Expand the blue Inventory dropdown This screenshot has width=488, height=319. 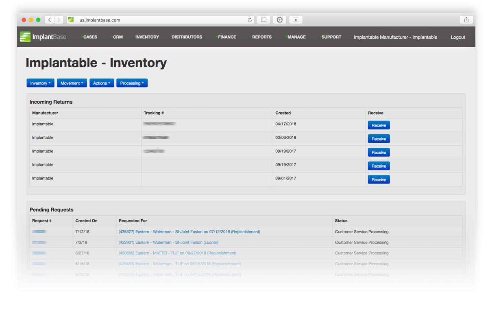tap(40, 83)
